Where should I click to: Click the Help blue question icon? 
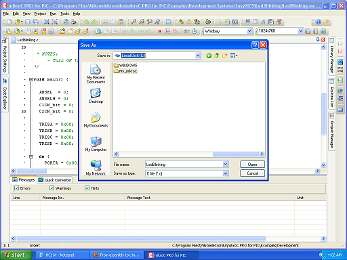(319, 22)
